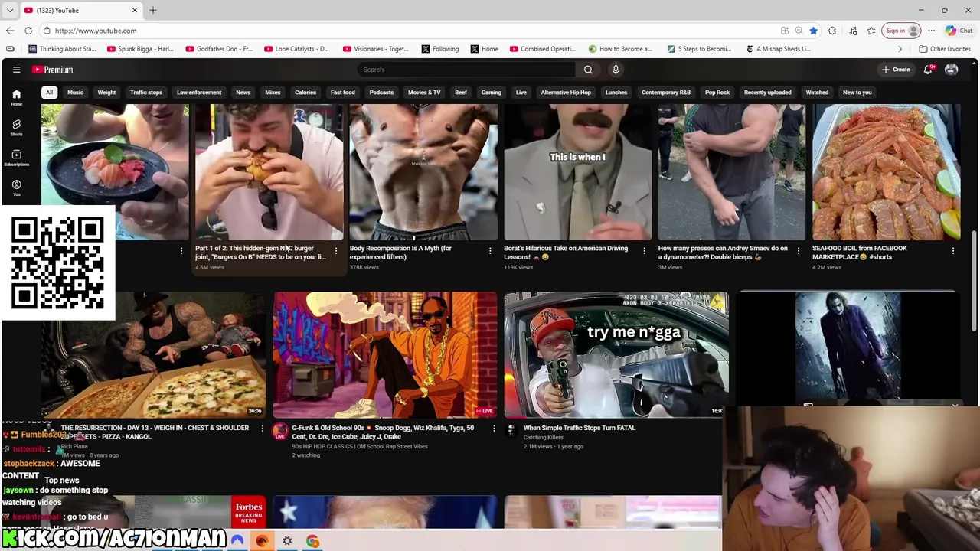Open Subscriptions in the YouTube sidebar
This screenshot has width=980, height=551.
(x=16, y=158)
